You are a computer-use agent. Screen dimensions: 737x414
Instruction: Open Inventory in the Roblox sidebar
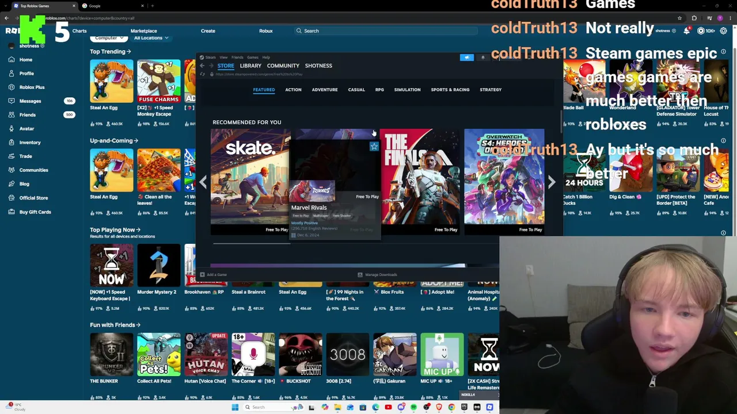pos(30,142)
